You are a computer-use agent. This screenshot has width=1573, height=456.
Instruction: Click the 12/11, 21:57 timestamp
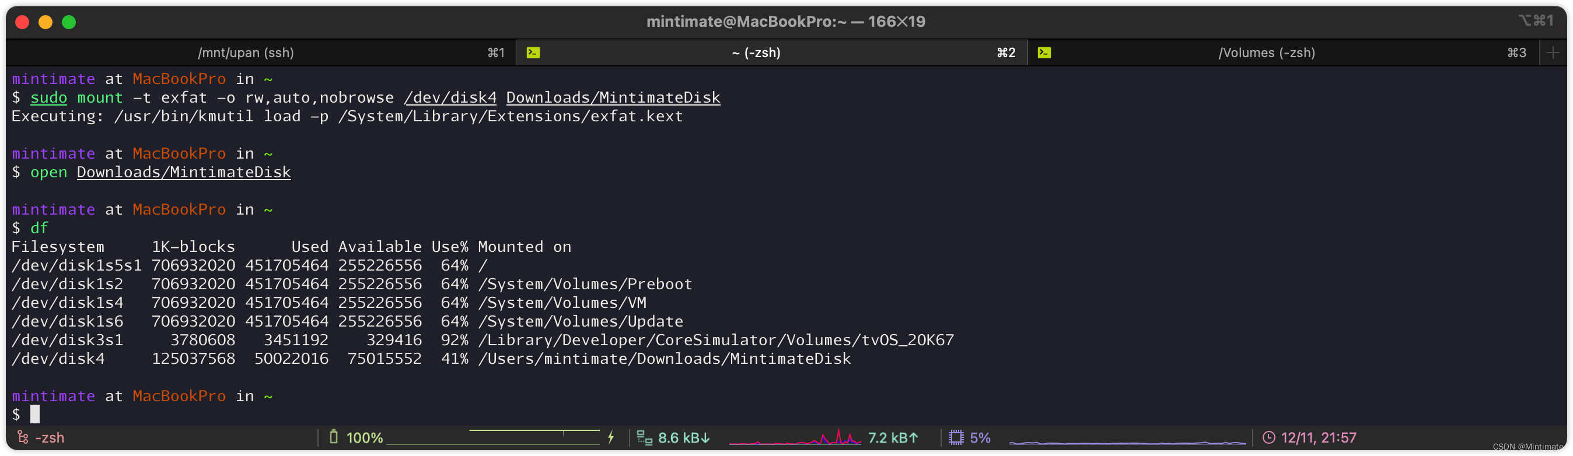(x=1319, y=438)
